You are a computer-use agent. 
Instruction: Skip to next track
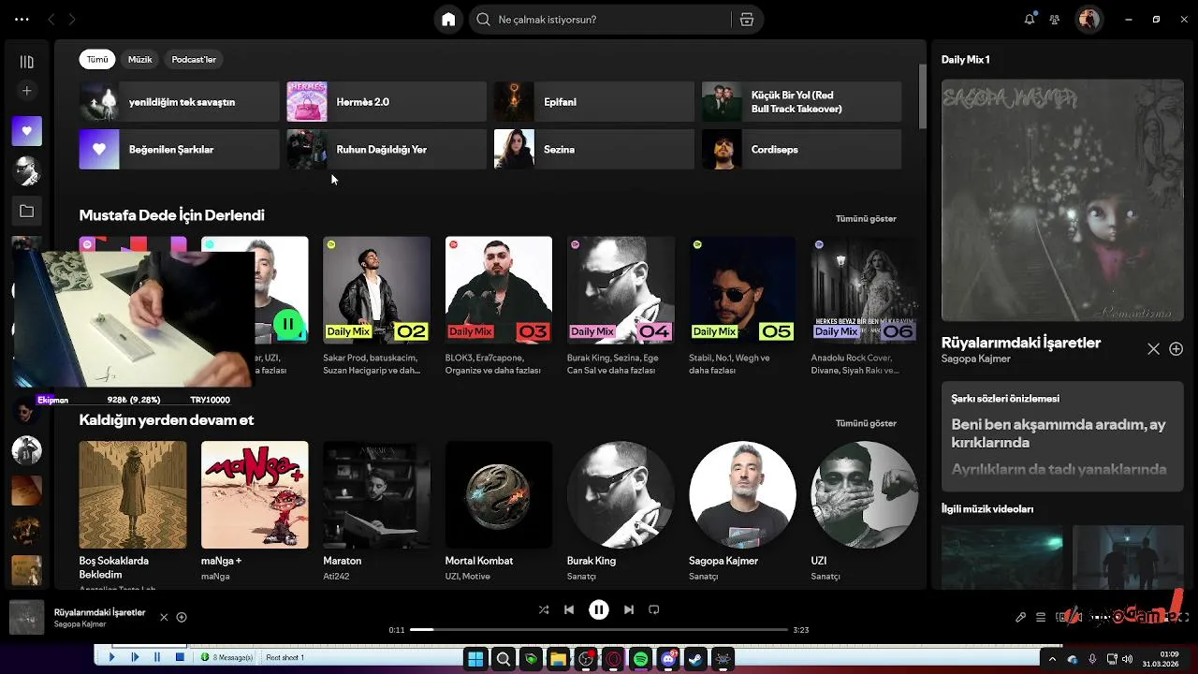pyautogui.click(x=629, y=609)
